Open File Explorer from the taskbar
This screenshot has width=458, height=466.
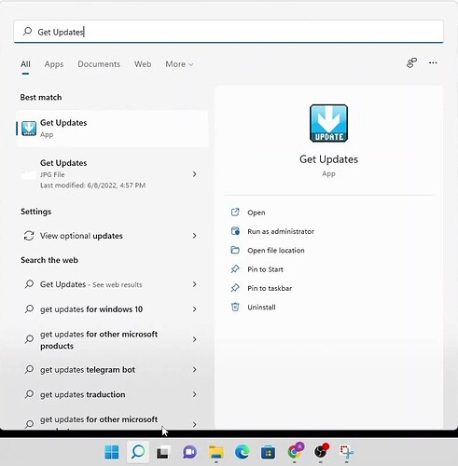(x=216, y=452)
